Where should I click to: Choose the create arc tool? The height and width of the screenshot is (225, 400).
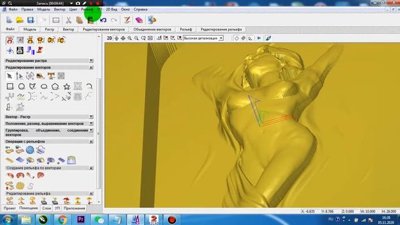tap(89, 86)
